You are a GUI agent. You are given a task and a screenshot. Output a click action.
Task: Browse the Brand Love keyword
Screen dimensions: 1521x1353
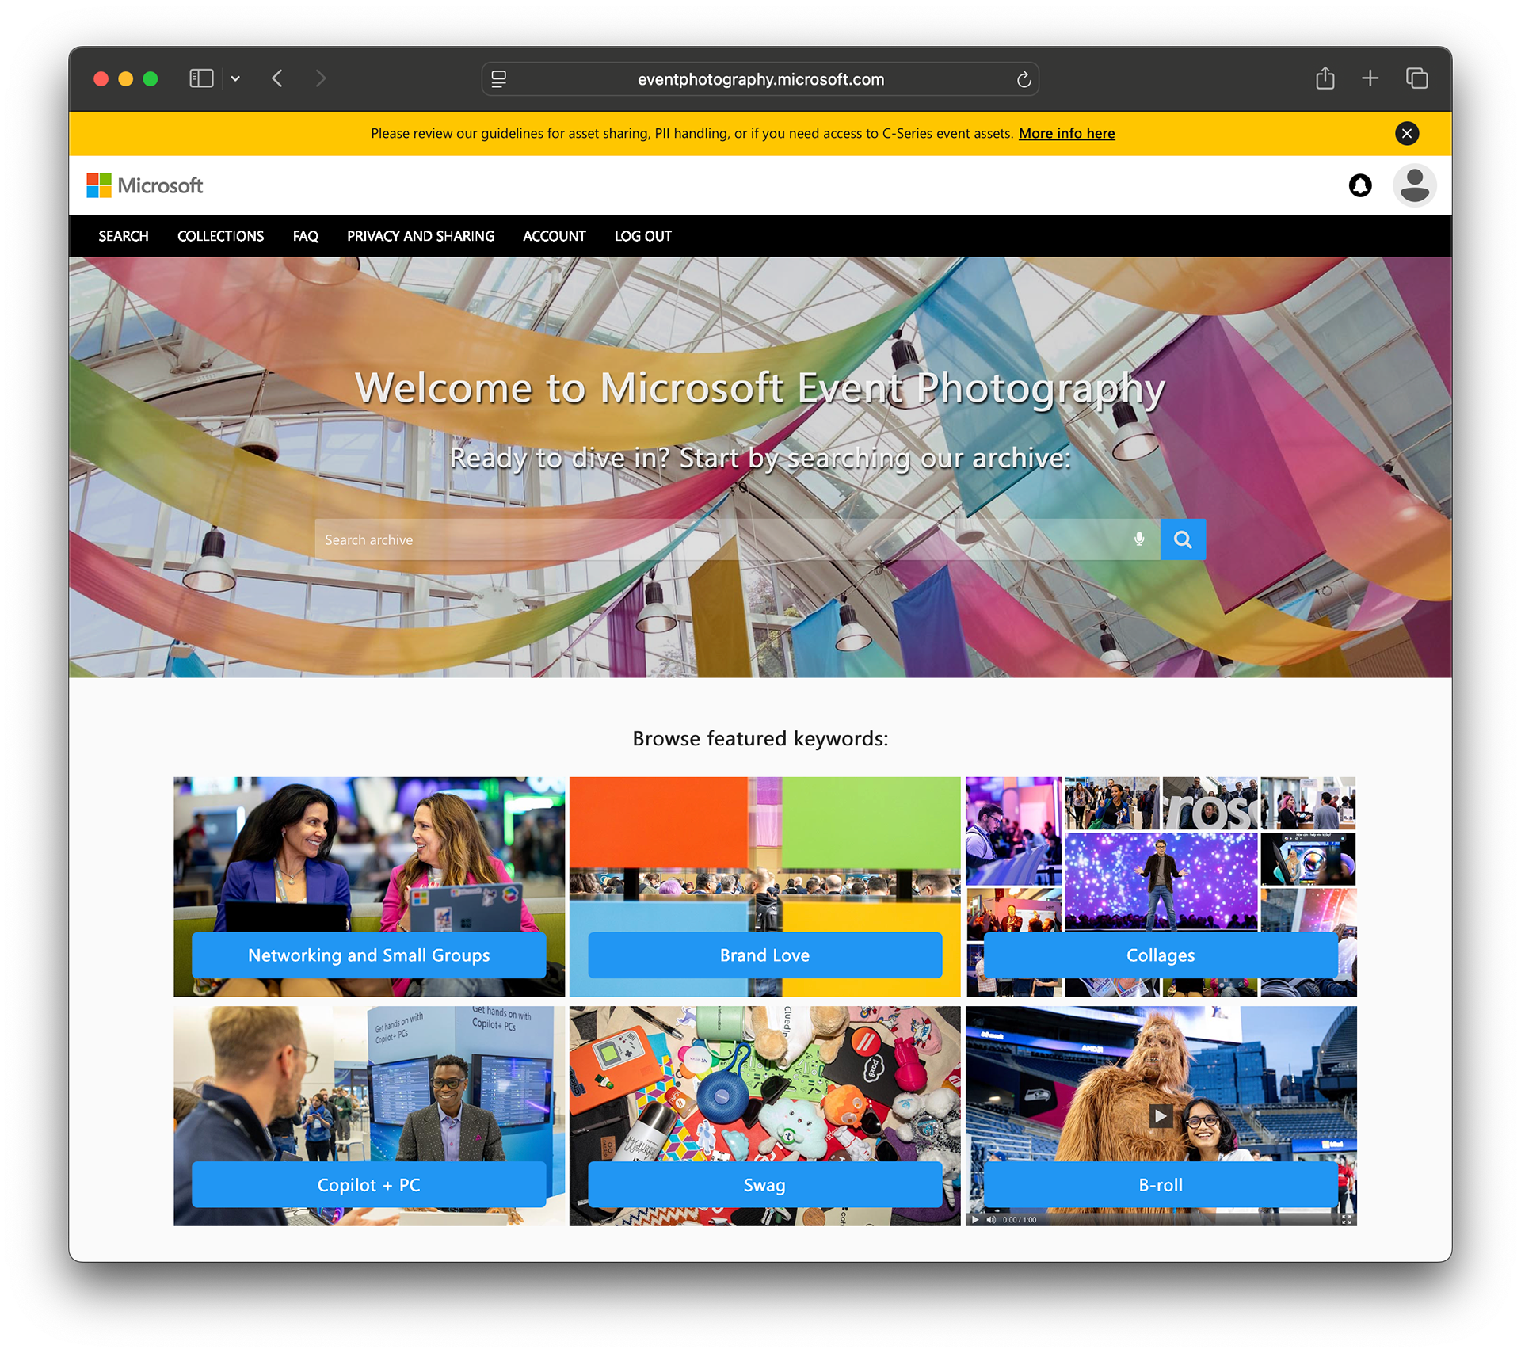(765, 955)
